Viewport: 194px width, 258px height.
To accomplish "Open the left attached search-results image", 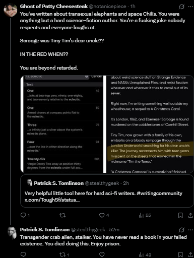I will 63,124.
